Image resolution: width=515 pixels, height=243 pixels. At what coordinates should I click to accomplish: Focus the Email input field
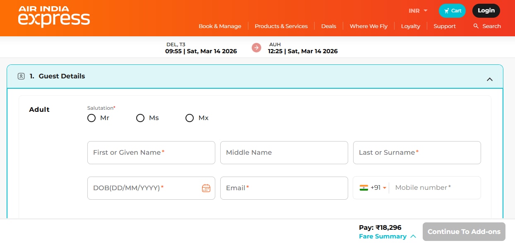coord(284,188)
